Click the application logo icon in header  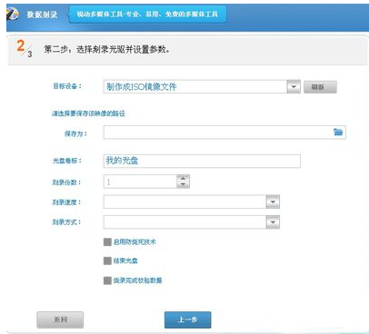[x=12, y=14]
